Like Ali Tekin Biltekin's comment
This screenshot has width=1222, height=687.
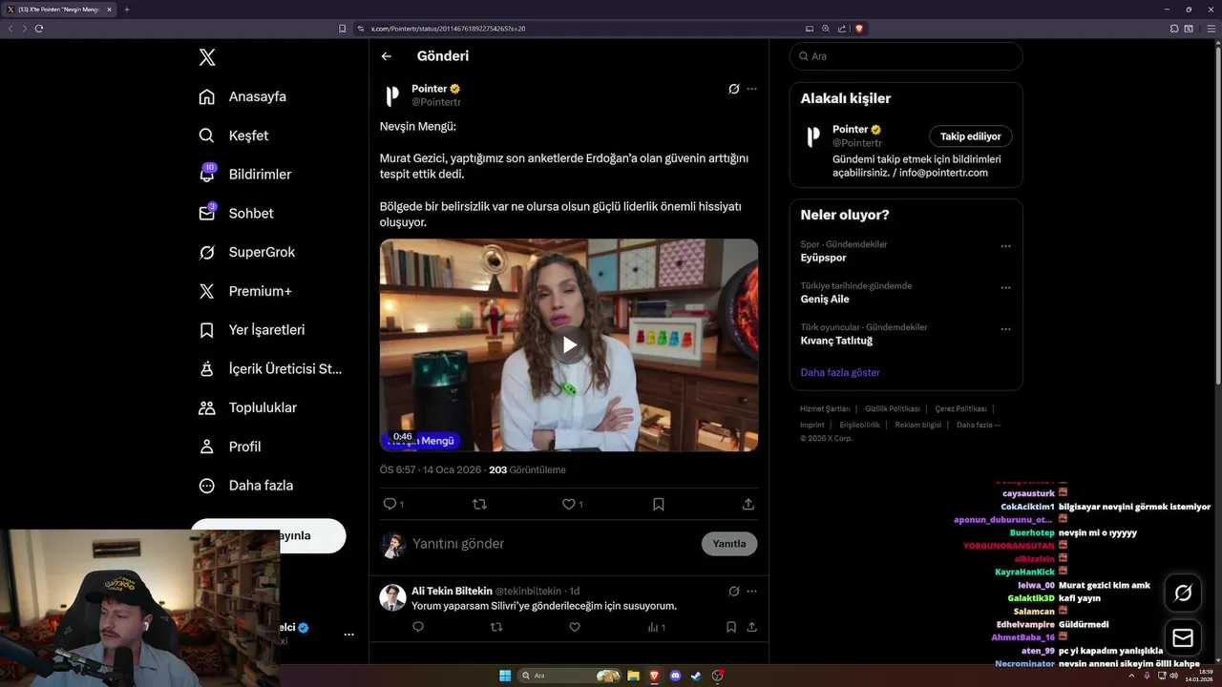(x=575, y=627)
